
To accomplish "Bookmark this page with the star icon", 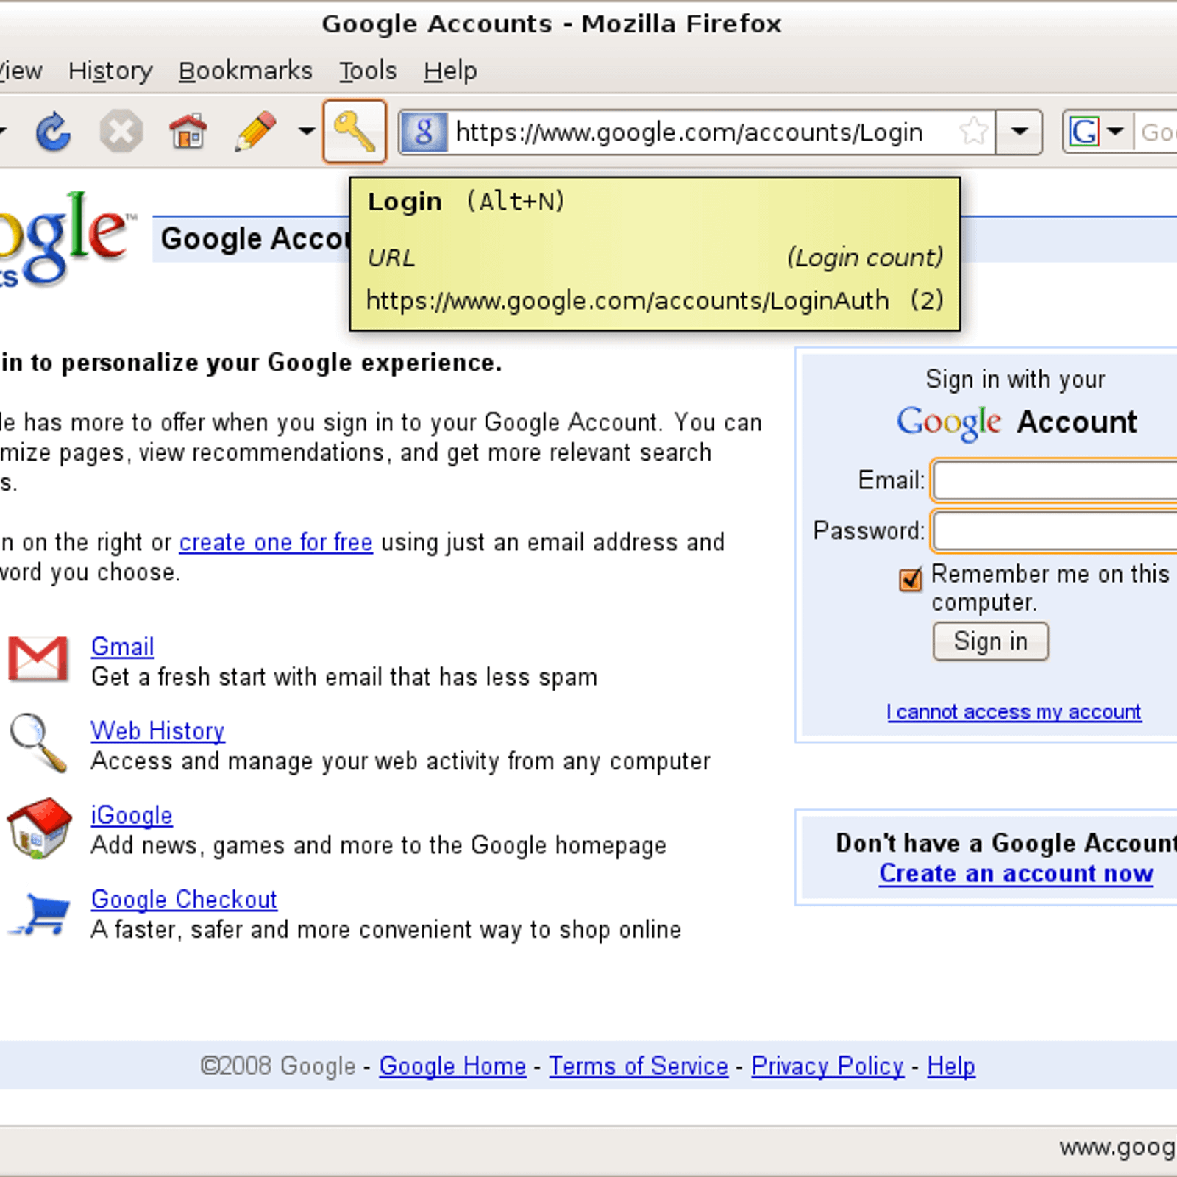I will tap(974, 132).
